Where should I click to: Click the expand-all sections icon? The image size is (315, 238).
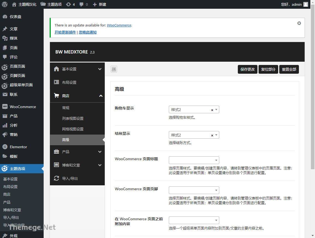coord(114,69)
